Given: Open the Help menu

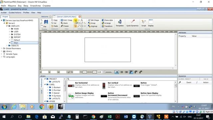Looking at the screenshot, I should (39, 13).
